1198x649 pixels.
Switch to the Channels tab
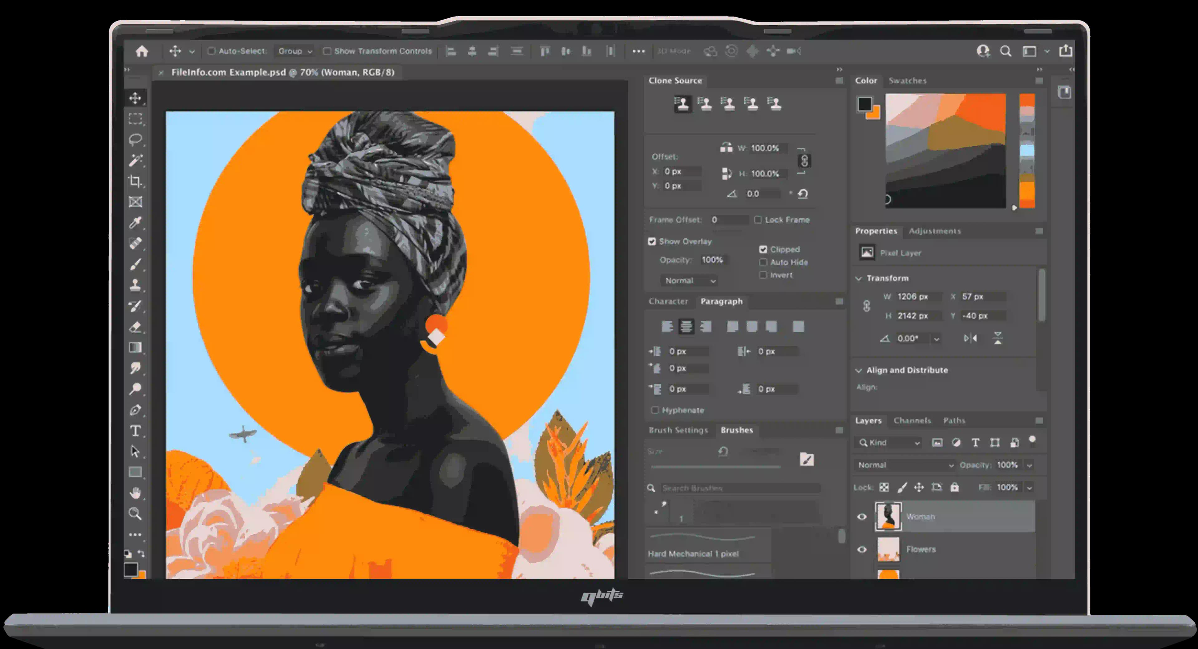912,421
